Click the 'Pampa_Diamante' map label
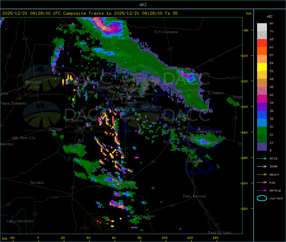Image resolution: width=286 pixels, height=242 pixels. 13,103
